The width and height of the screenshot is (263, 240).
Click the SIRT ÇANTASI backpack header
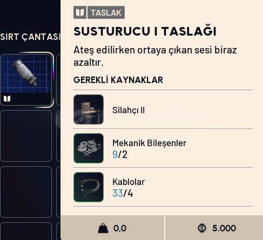tap(30, 37)
